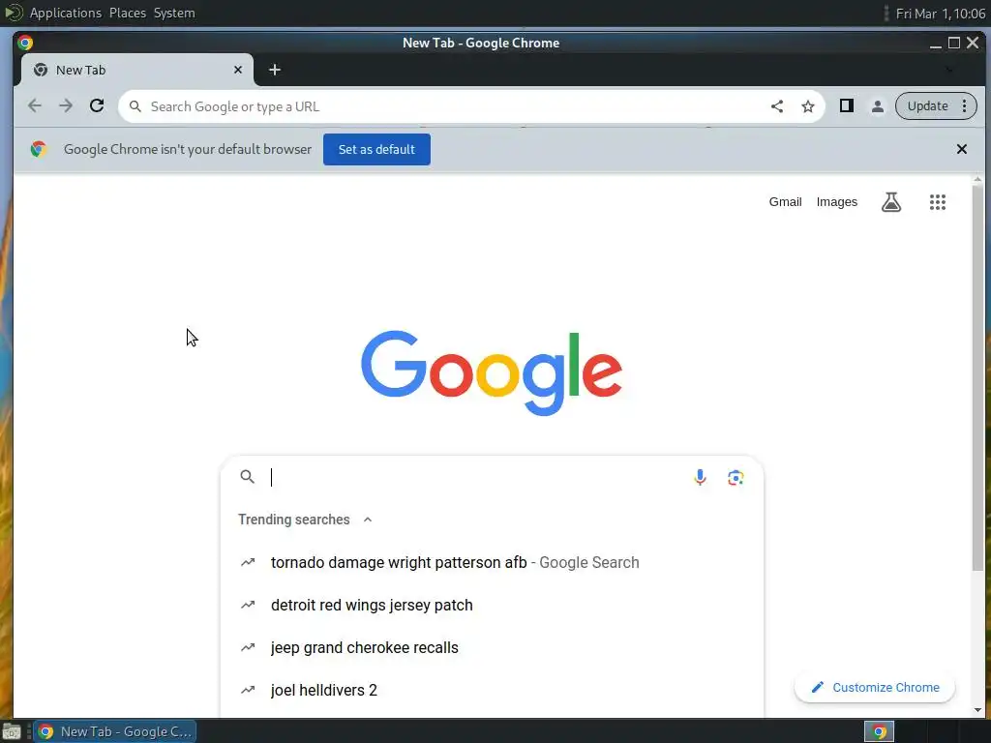
Task: Click the Chrome icon in the system tray
Action: coord(879,731)
